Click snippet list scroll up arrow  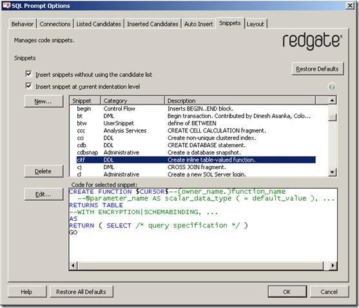click(332, 100)
